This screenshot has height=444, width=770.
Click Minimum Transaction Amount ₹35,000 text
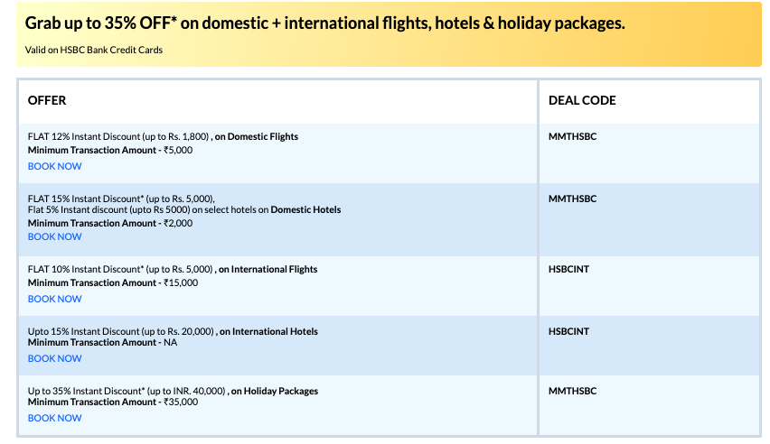tap(112, 402)
